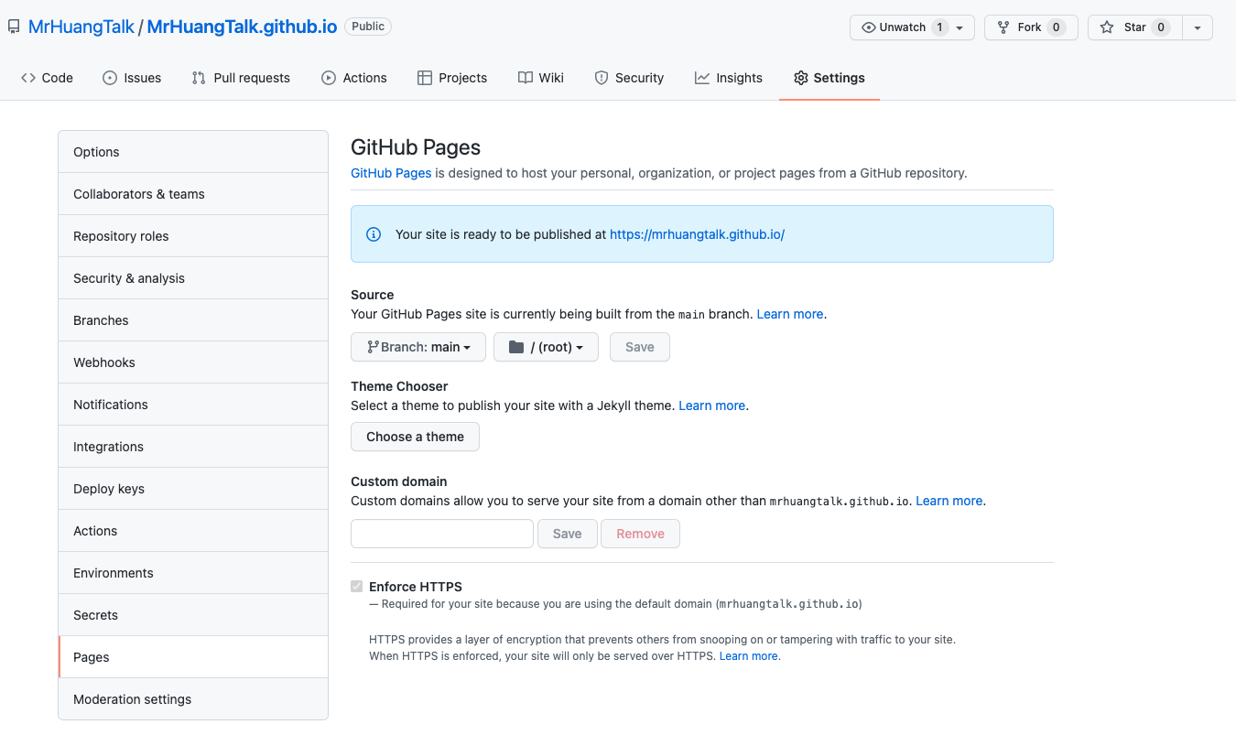Click the shield icon of the Security tab

click(602, 78)
